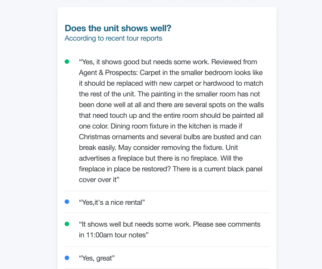Click the "Christmas ornaments" sentence line

pyautogui.click(x=170, y=137)
